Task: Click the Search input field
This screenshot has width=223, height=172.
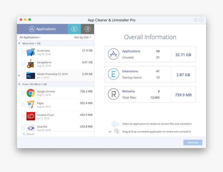Action: [55, 134]
